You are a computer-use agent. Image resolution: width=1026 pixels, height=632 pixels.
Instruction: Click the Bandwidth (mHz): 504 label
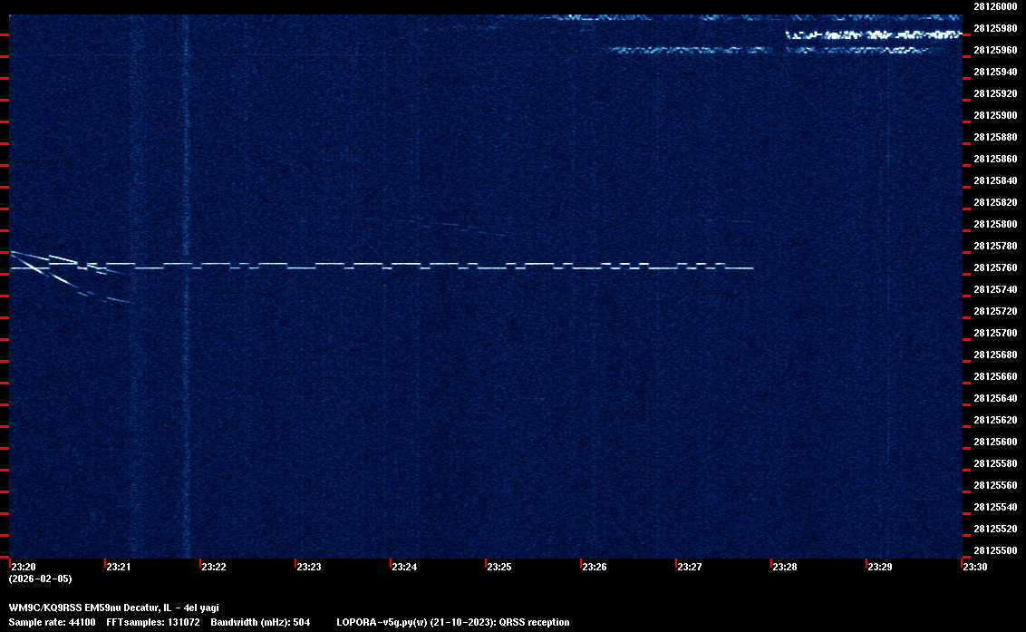click(260, 623)
